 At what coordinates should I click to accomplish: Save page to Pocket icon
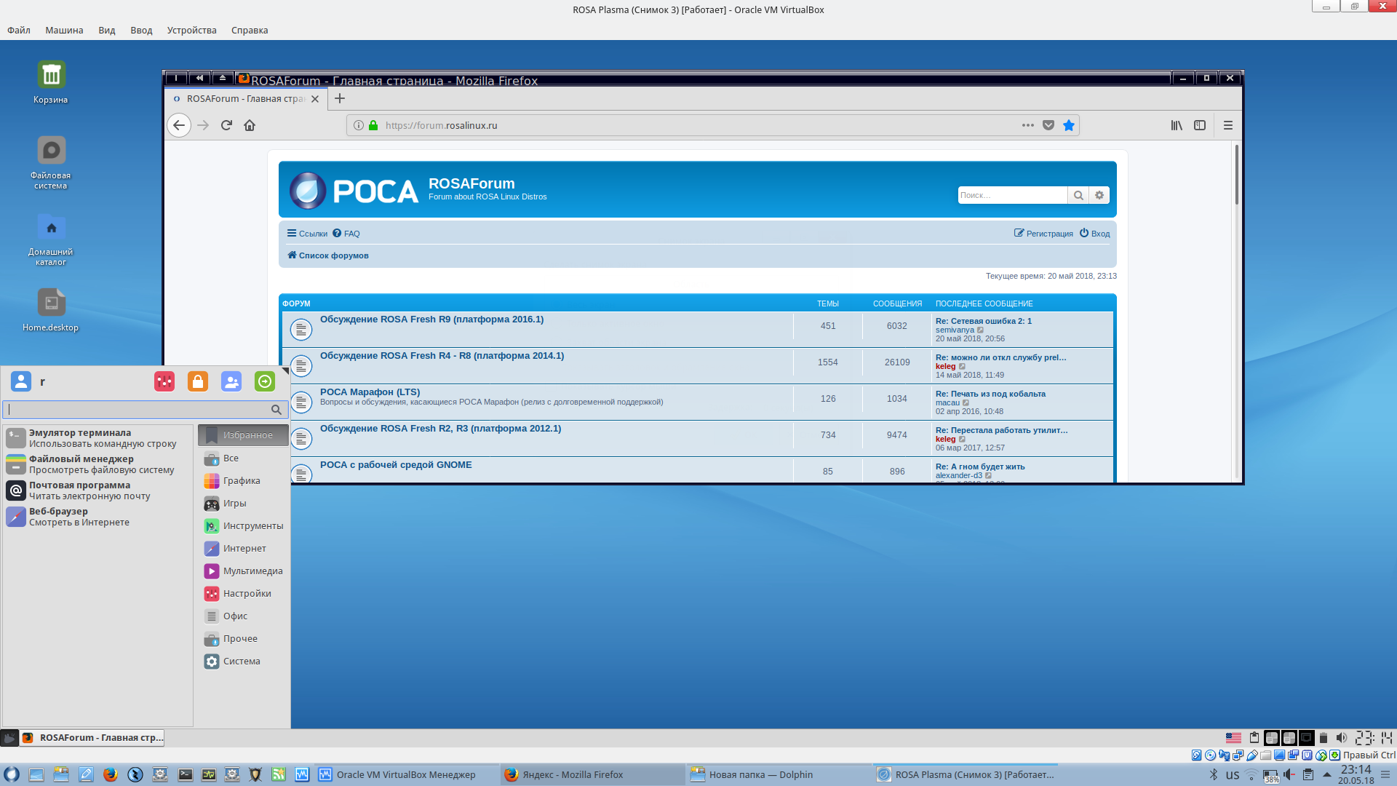point(1048,125)
